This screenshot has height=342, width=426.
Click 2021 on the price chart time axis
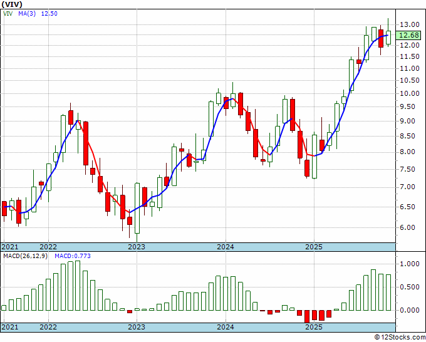click(x=10, y=247)
